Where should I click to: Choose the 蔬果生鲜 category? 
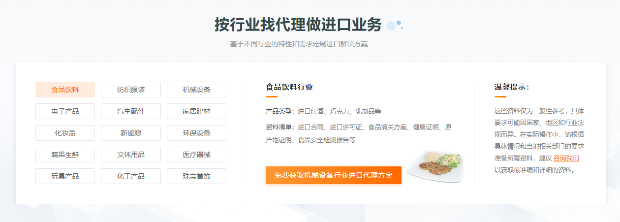tap(65, 155)
